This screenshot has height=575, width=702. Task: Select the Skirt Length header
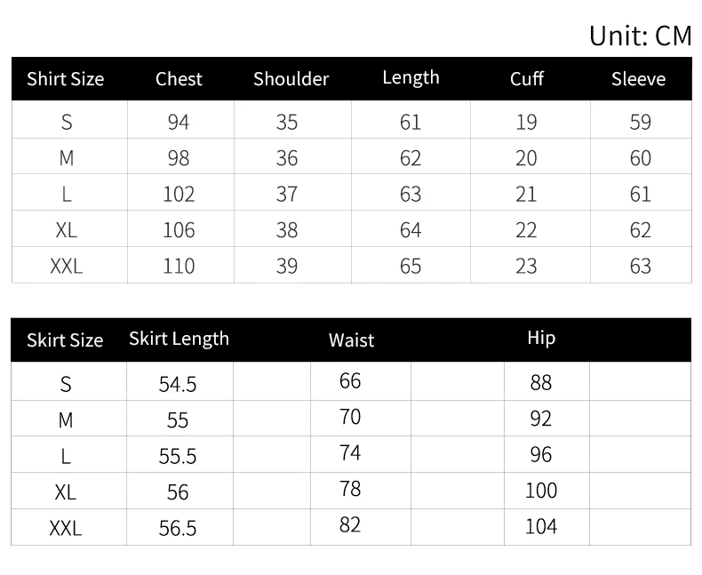[x=179, y=339]
